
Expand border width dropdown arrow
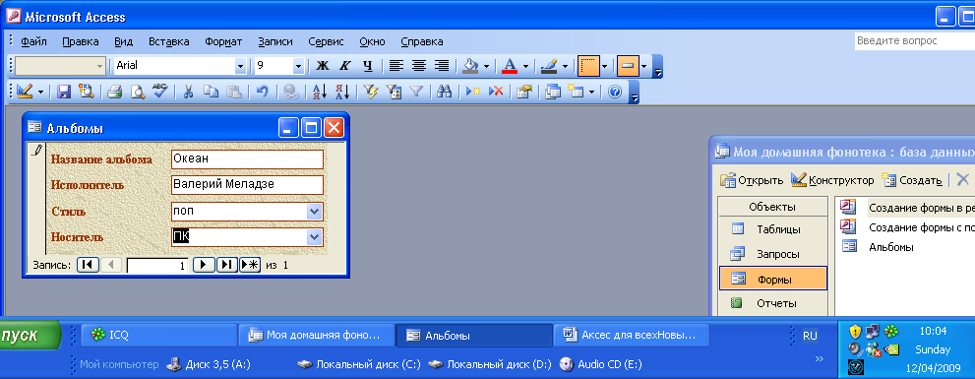click(604, 65)
